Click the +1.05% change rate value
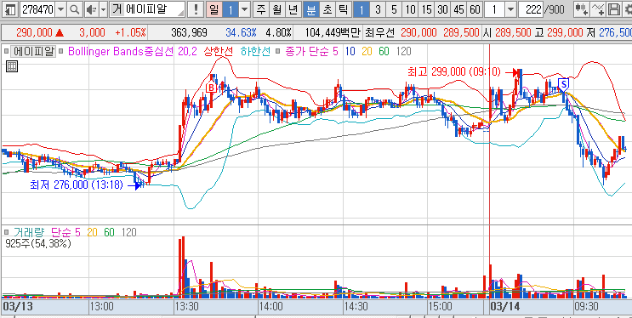Image resolution: width=632 pixels, height=318 pixels. (x=131, y=32)
